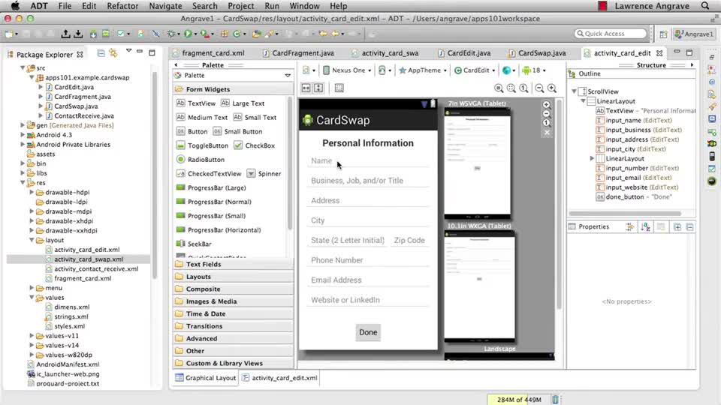Viewport: 721px width, 405px height.
Task: Toggle fit-width viewport mode in layout editor
Action: pyautogui.click(x=306, y=88)
